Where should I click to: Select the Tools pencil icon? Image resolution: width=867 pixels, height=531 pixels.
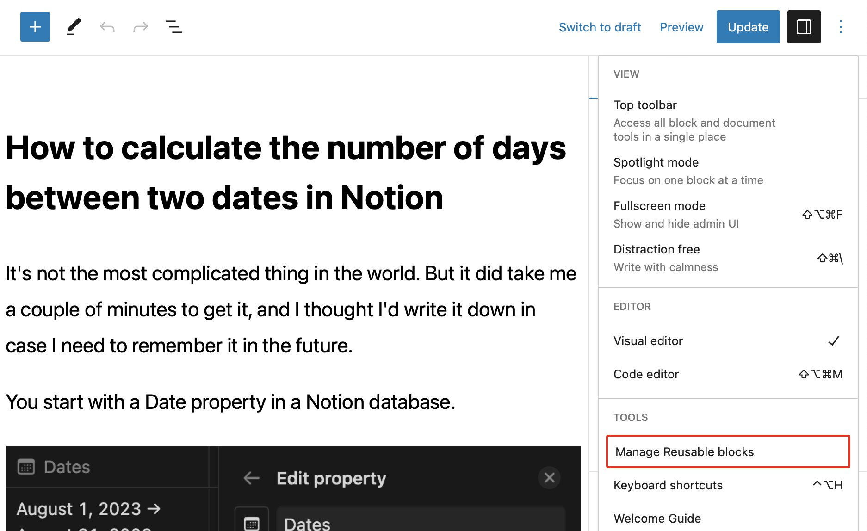[x=74, y=27]
